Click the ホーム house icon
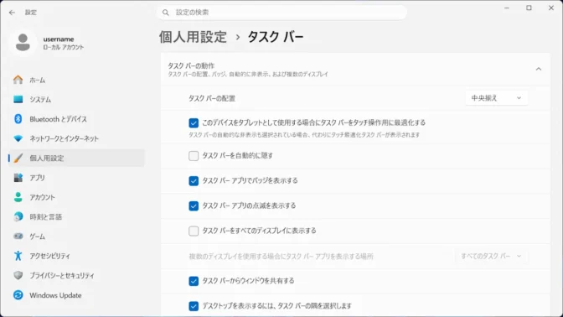The image size is (563, 317). click(18, 80)
